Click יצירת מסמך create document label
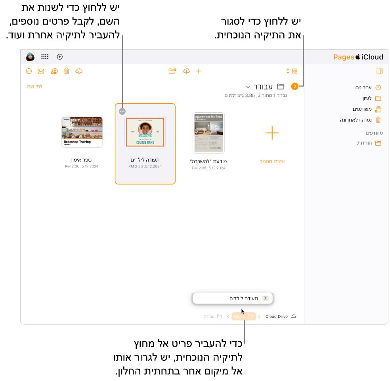This screenshot has width=390, height=381. [x=272, y=162]
